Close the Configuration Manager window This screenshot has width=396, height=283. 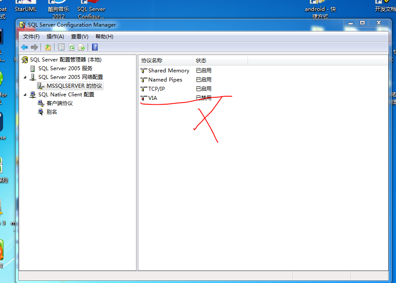click(x=379, y=23)
